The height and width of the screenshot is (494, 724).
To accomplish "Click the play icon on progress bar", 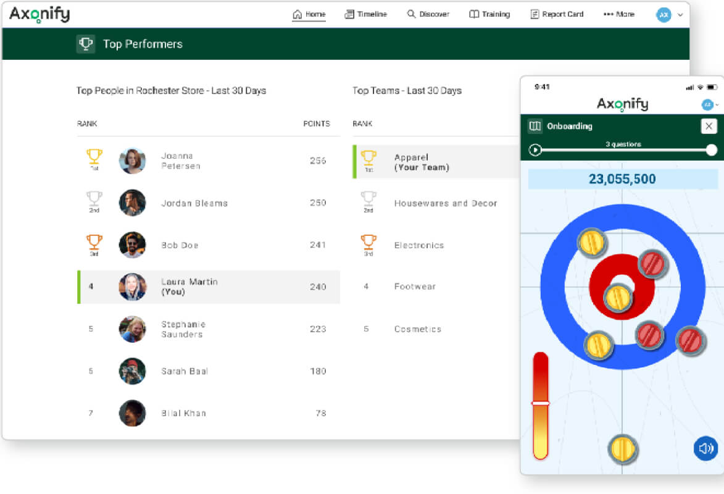I will pos(535,150).
